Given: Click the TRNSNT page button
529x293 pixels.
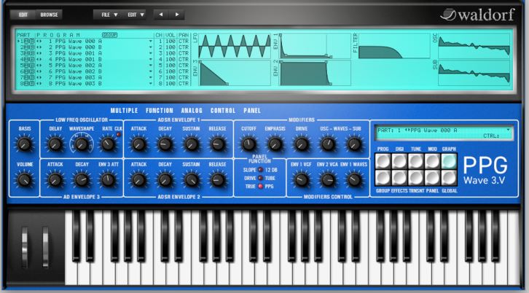Looking at the screenshot, I should click(415, 178).
